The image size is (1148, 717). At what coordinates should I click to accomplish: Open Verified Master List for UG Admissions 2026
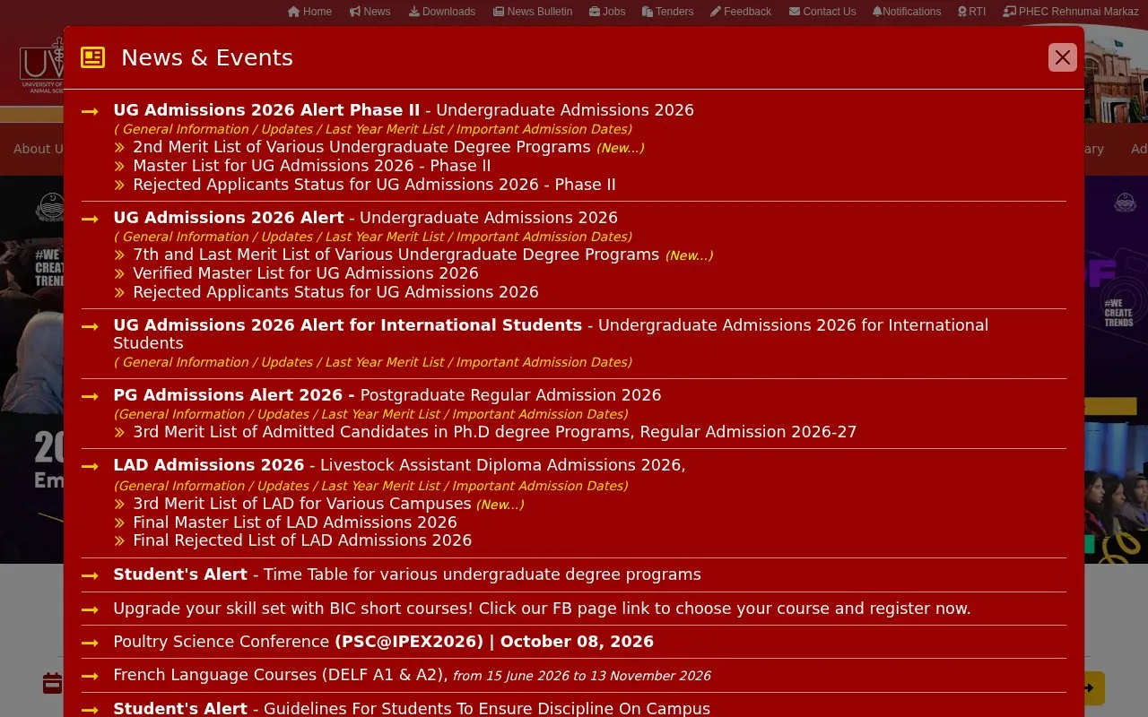[306, 273]
